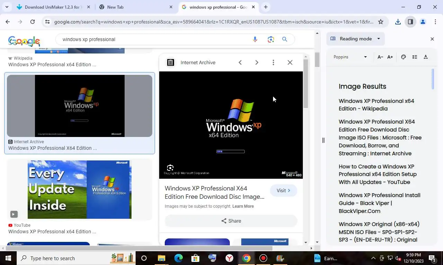This screenshot has width=443, height=265.
Task: Decrease reading mode font size (A-)
Action: (x=380, y=57)
